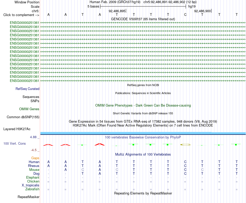246x203 pixels.
Task: Click the '100 vertebrates Basewise Conservation by PhyloP' title
Action: point(143,137)
